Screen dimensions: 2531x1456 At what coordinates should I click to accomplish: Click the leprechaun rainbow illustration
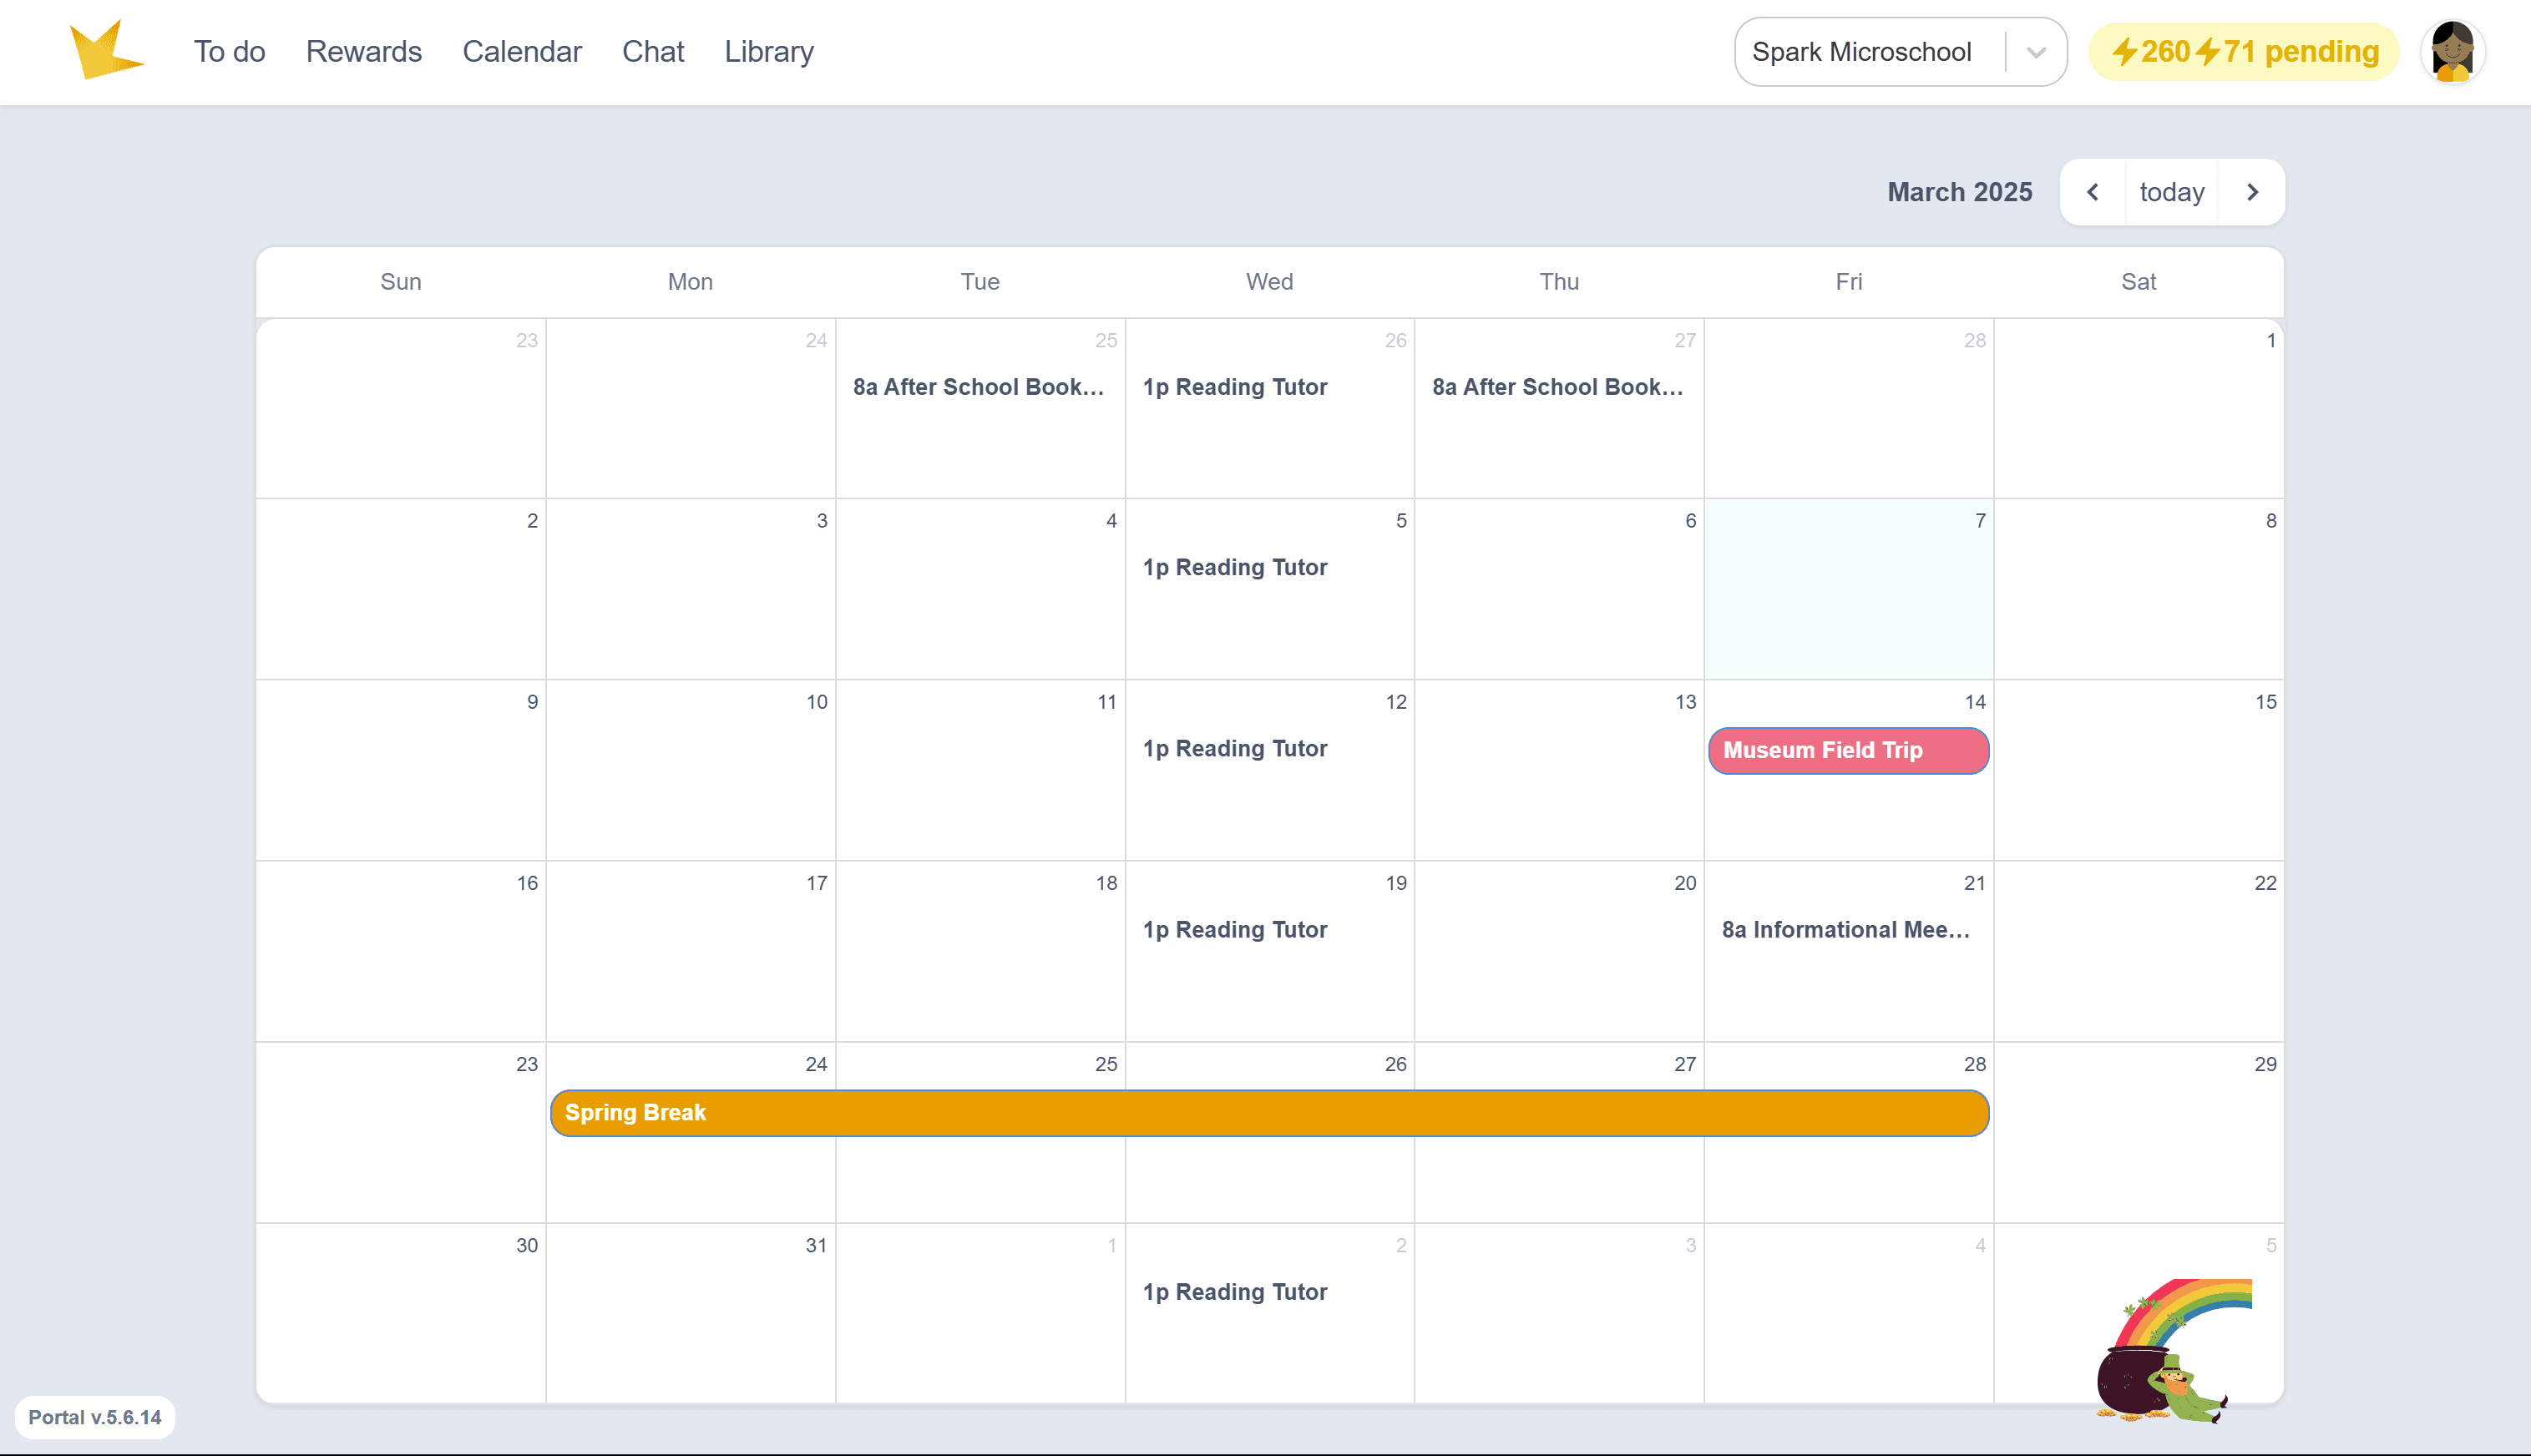(x=2172, y=1350)
